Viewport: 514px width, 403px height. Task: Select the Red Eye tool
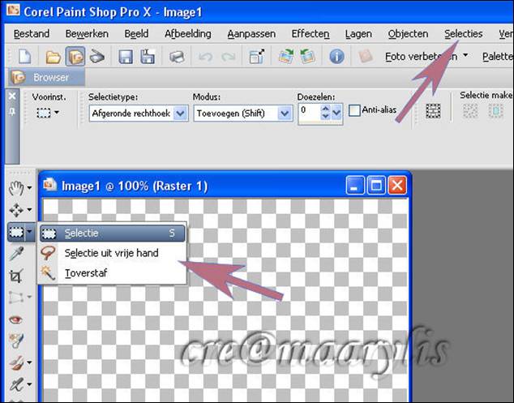pos(15,319)
